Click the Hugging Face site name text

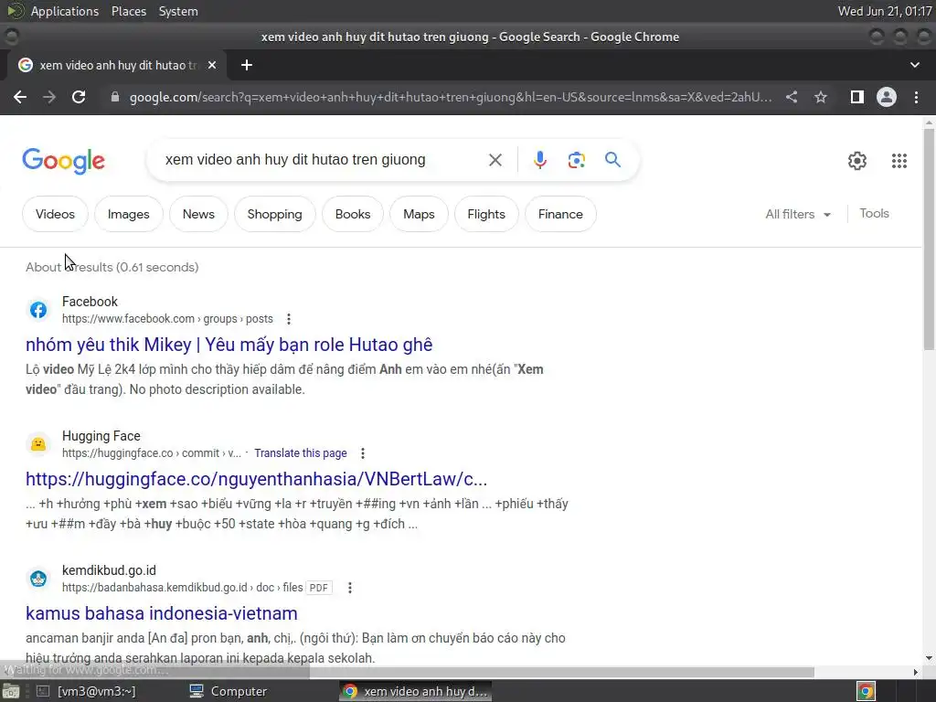[x=101, y=436]
